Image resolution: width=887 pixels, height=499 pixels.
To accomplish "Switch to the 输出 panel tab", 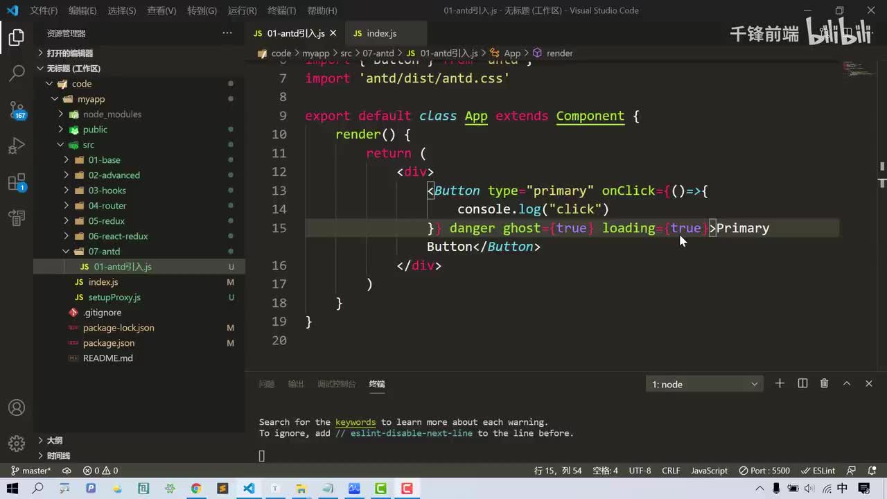I will click(296, 384).
